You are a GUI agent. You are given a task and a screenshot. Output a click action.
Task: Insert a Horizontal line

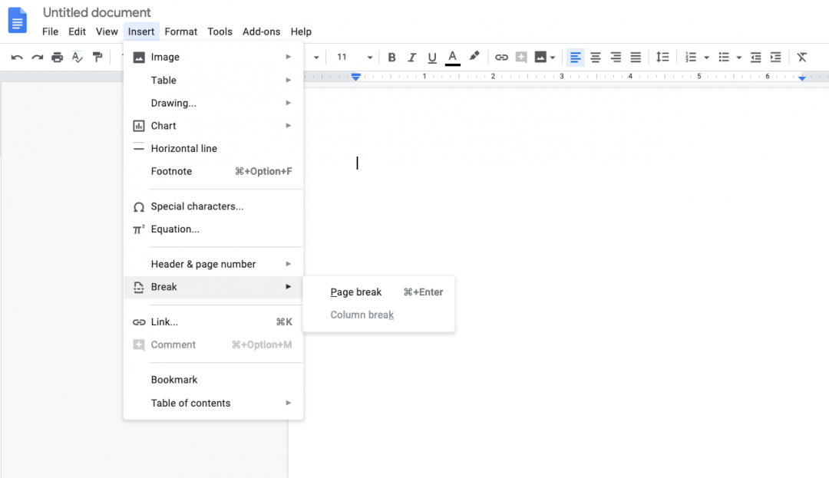[x=213, y=148]
